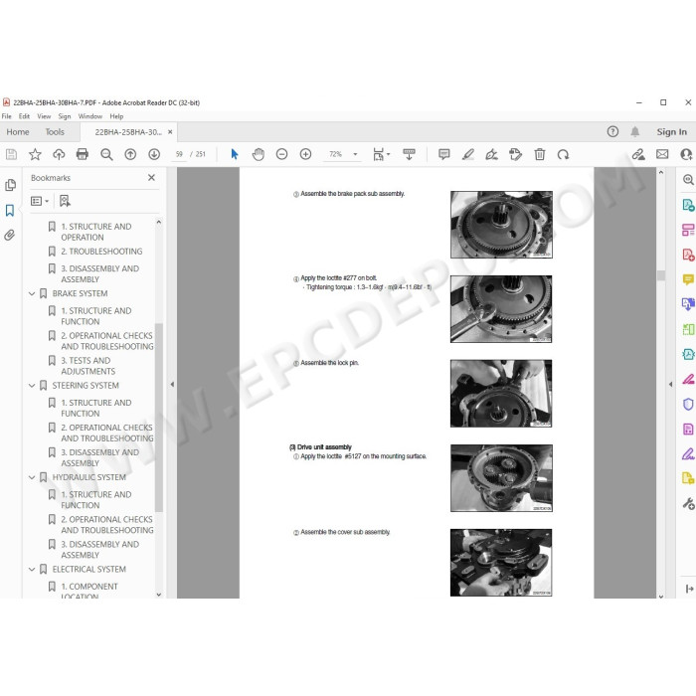This screenshot has width=696, height=696.
Task: Add a sticky note comment
Action: coord(443,154)
